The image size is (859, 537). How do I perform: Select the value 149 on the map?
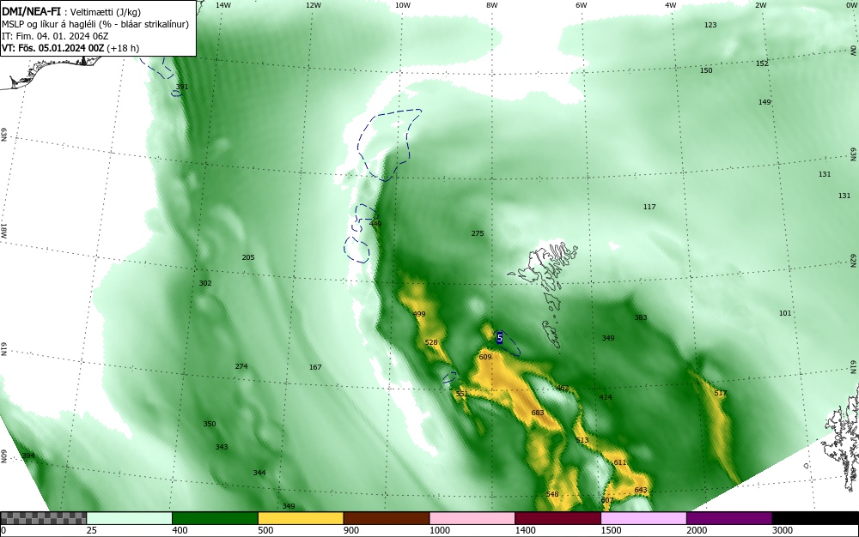(x=765, y=102)
